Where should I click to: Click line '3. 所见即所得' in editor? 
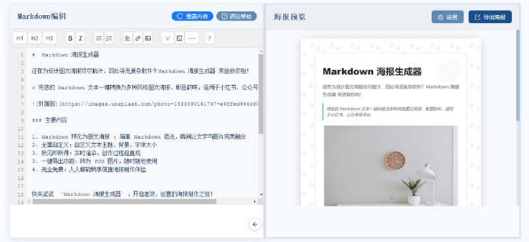pos(86,153)
